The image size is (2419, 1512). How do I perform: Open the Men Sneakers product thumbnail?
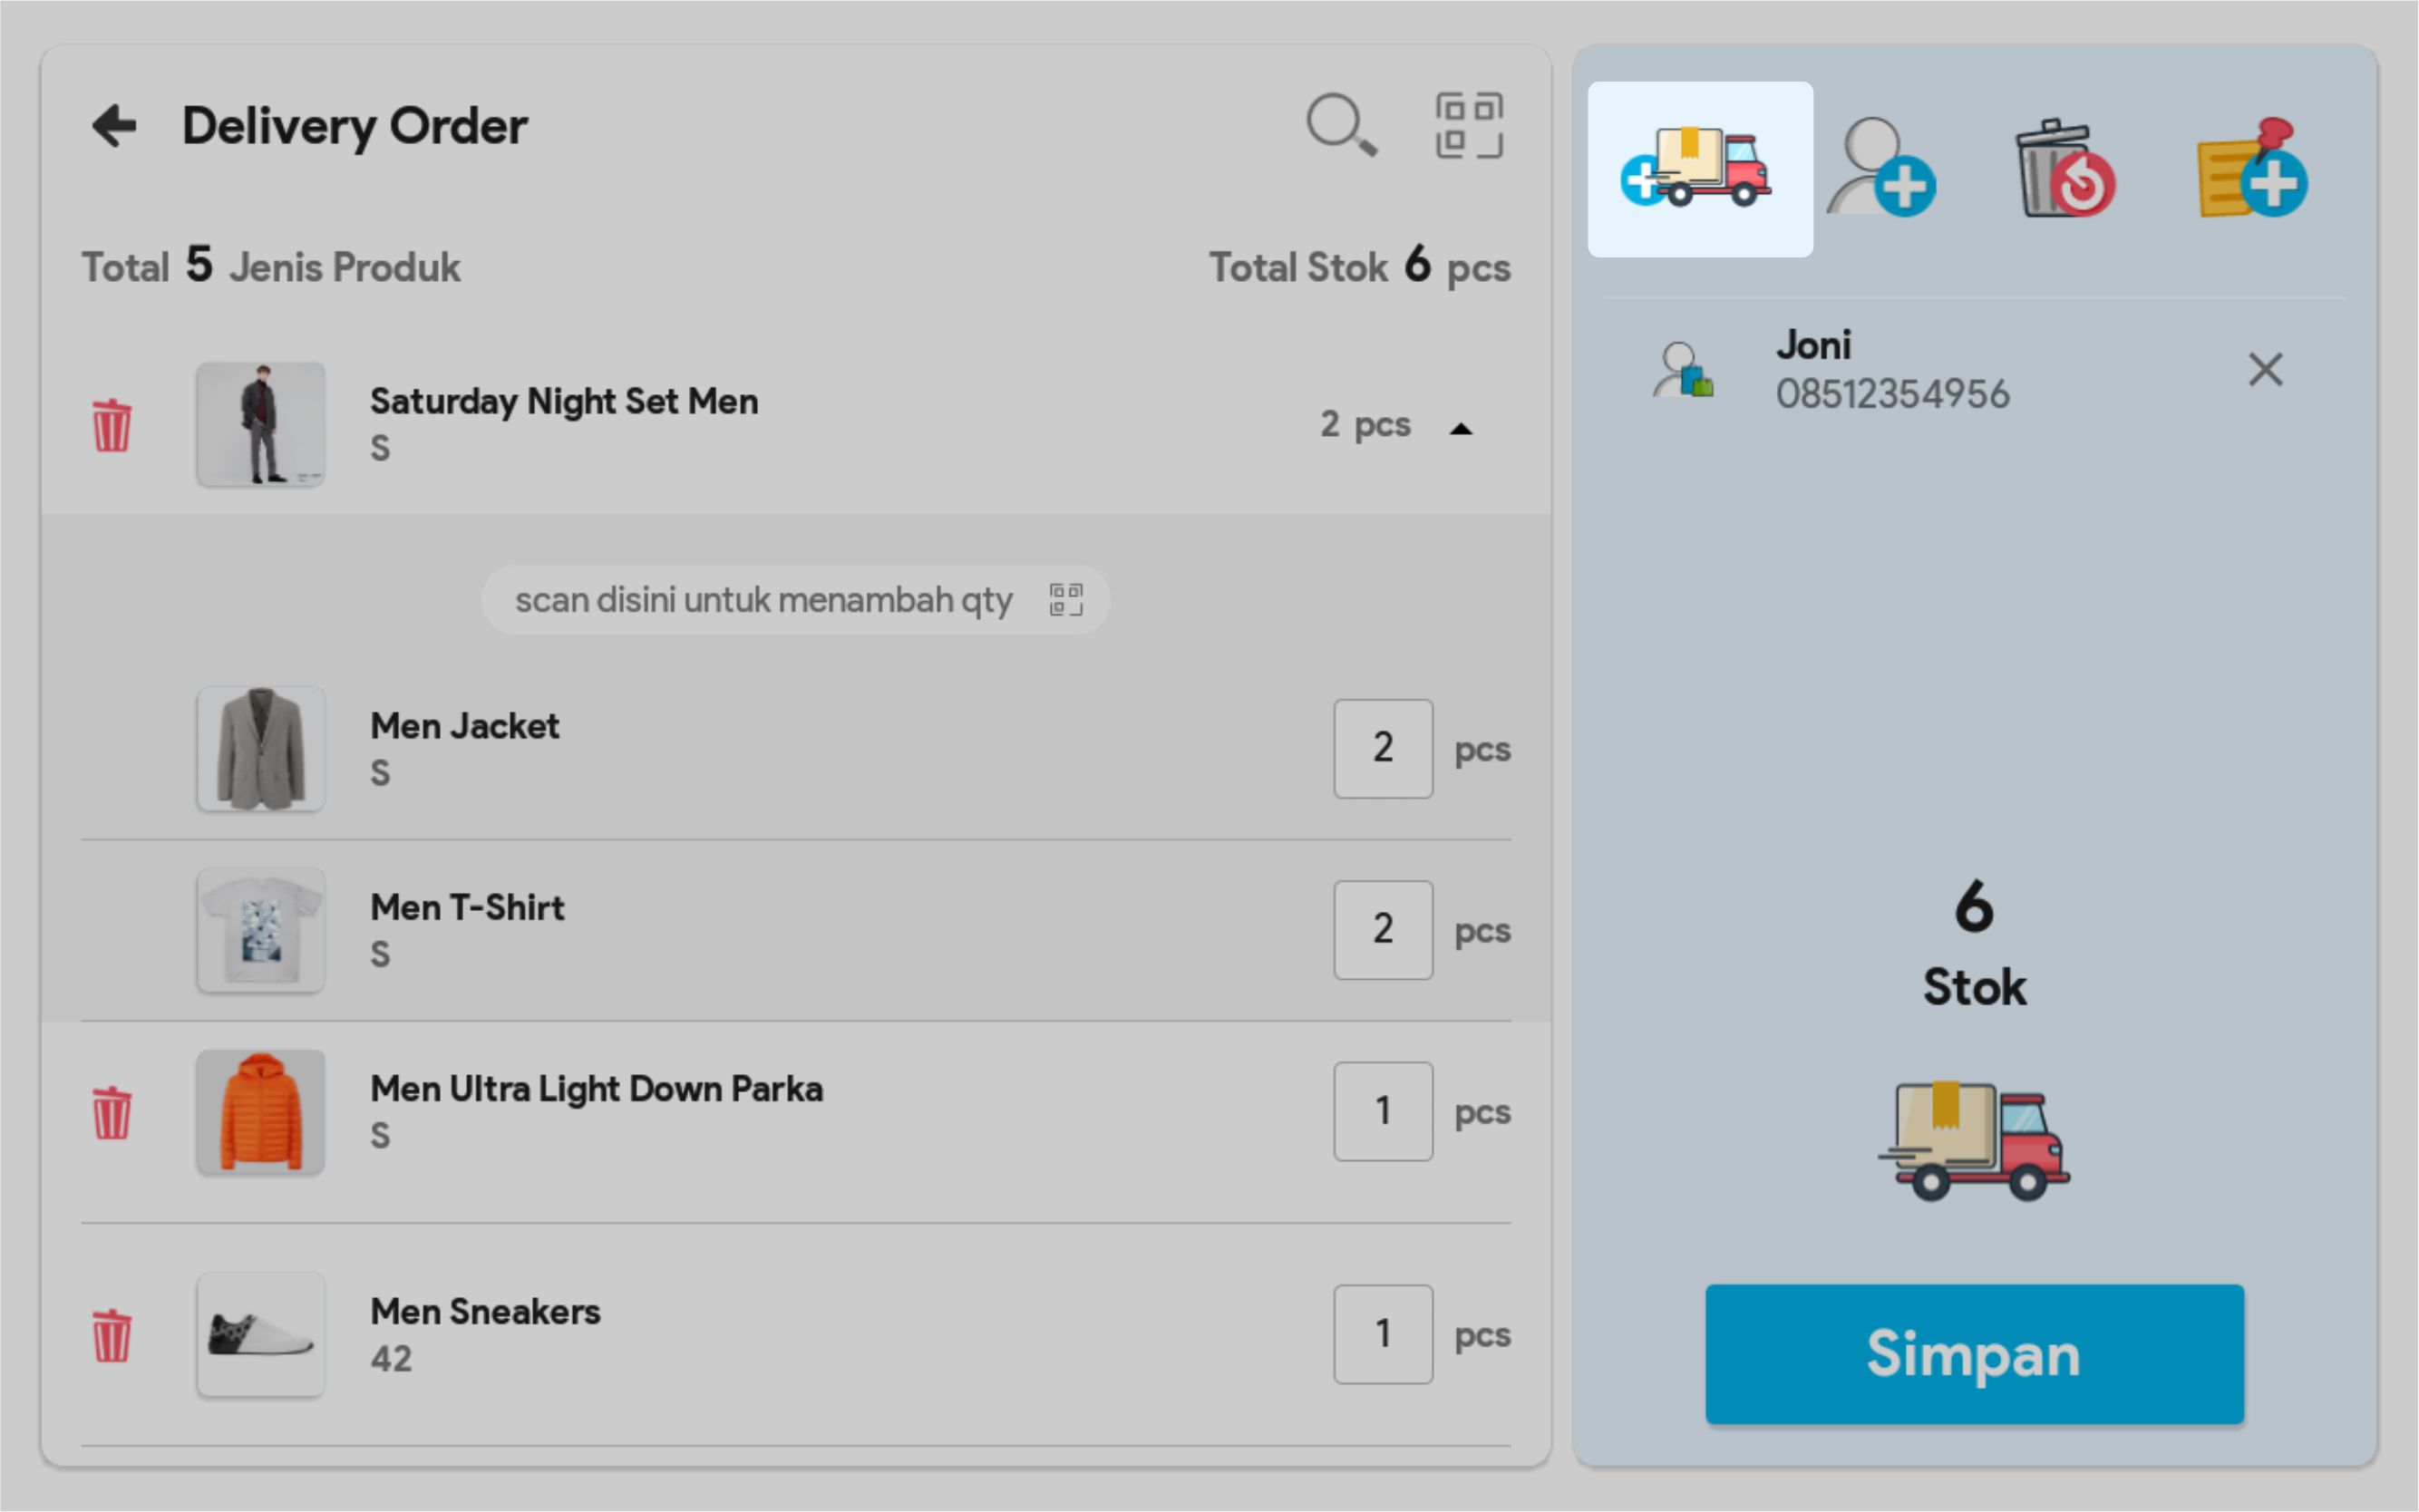[x=261, y=1334]
